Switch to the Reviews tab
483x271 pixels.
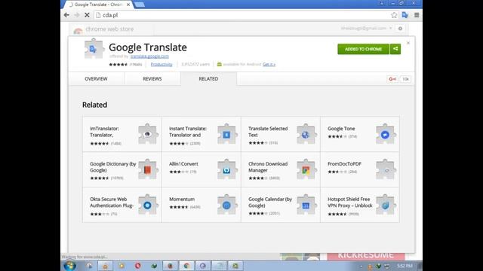[x=152, y=78]
